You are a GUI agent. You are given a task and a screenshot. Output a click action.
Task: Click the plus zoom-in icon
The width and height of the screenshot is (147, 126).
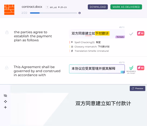point(5,107)
